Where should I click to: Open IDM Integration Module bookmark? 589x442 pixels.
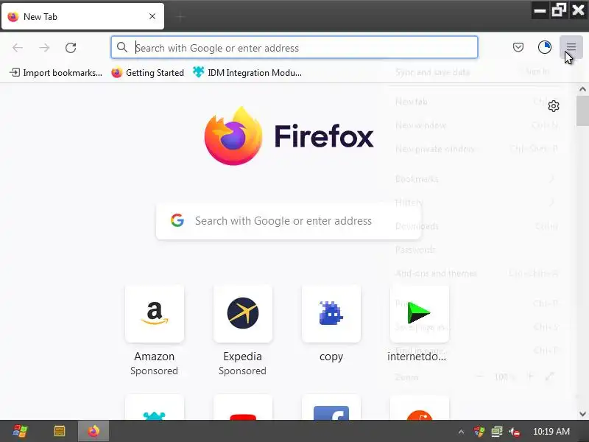click(247, 72)
